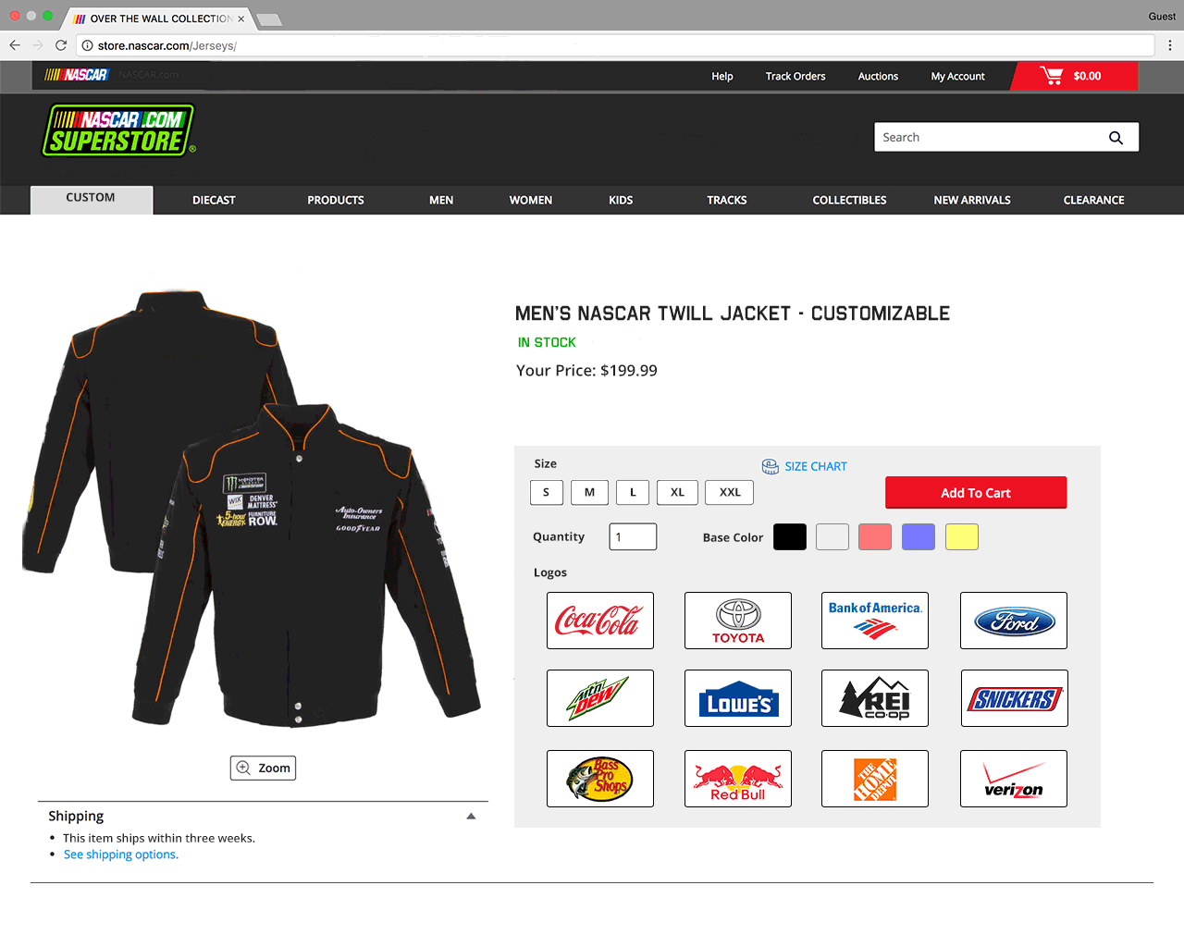Viewport: 1184px width, 947px height.
Task: Choose size XXL
Action: [x=730, y=492]
